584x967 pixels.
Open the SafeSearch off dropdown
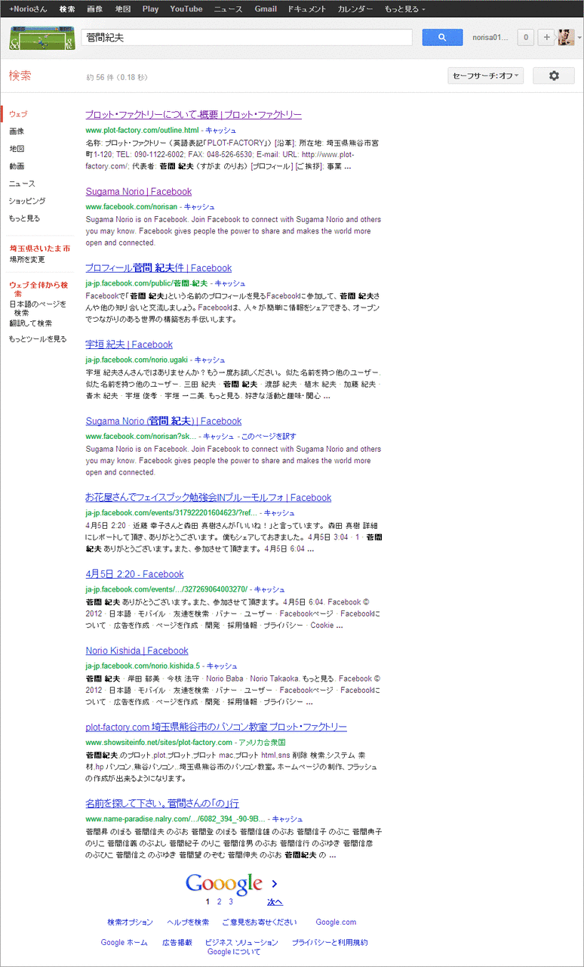pyautogui.click(x=485, y=76)
